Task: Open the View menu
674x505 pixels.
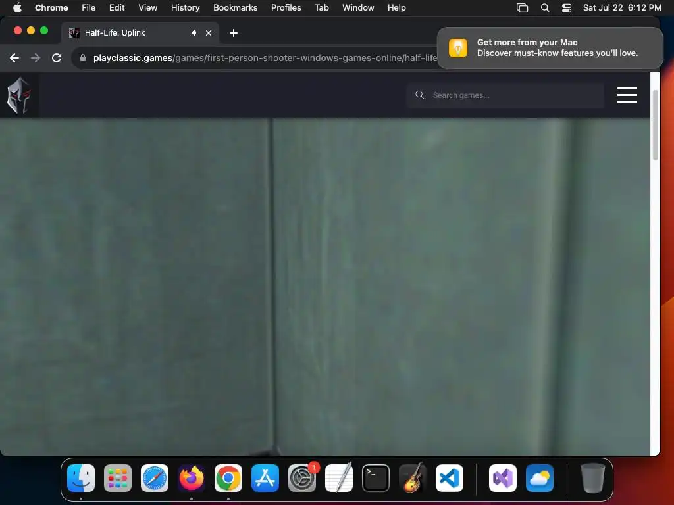Action: [x=147, y=7]
